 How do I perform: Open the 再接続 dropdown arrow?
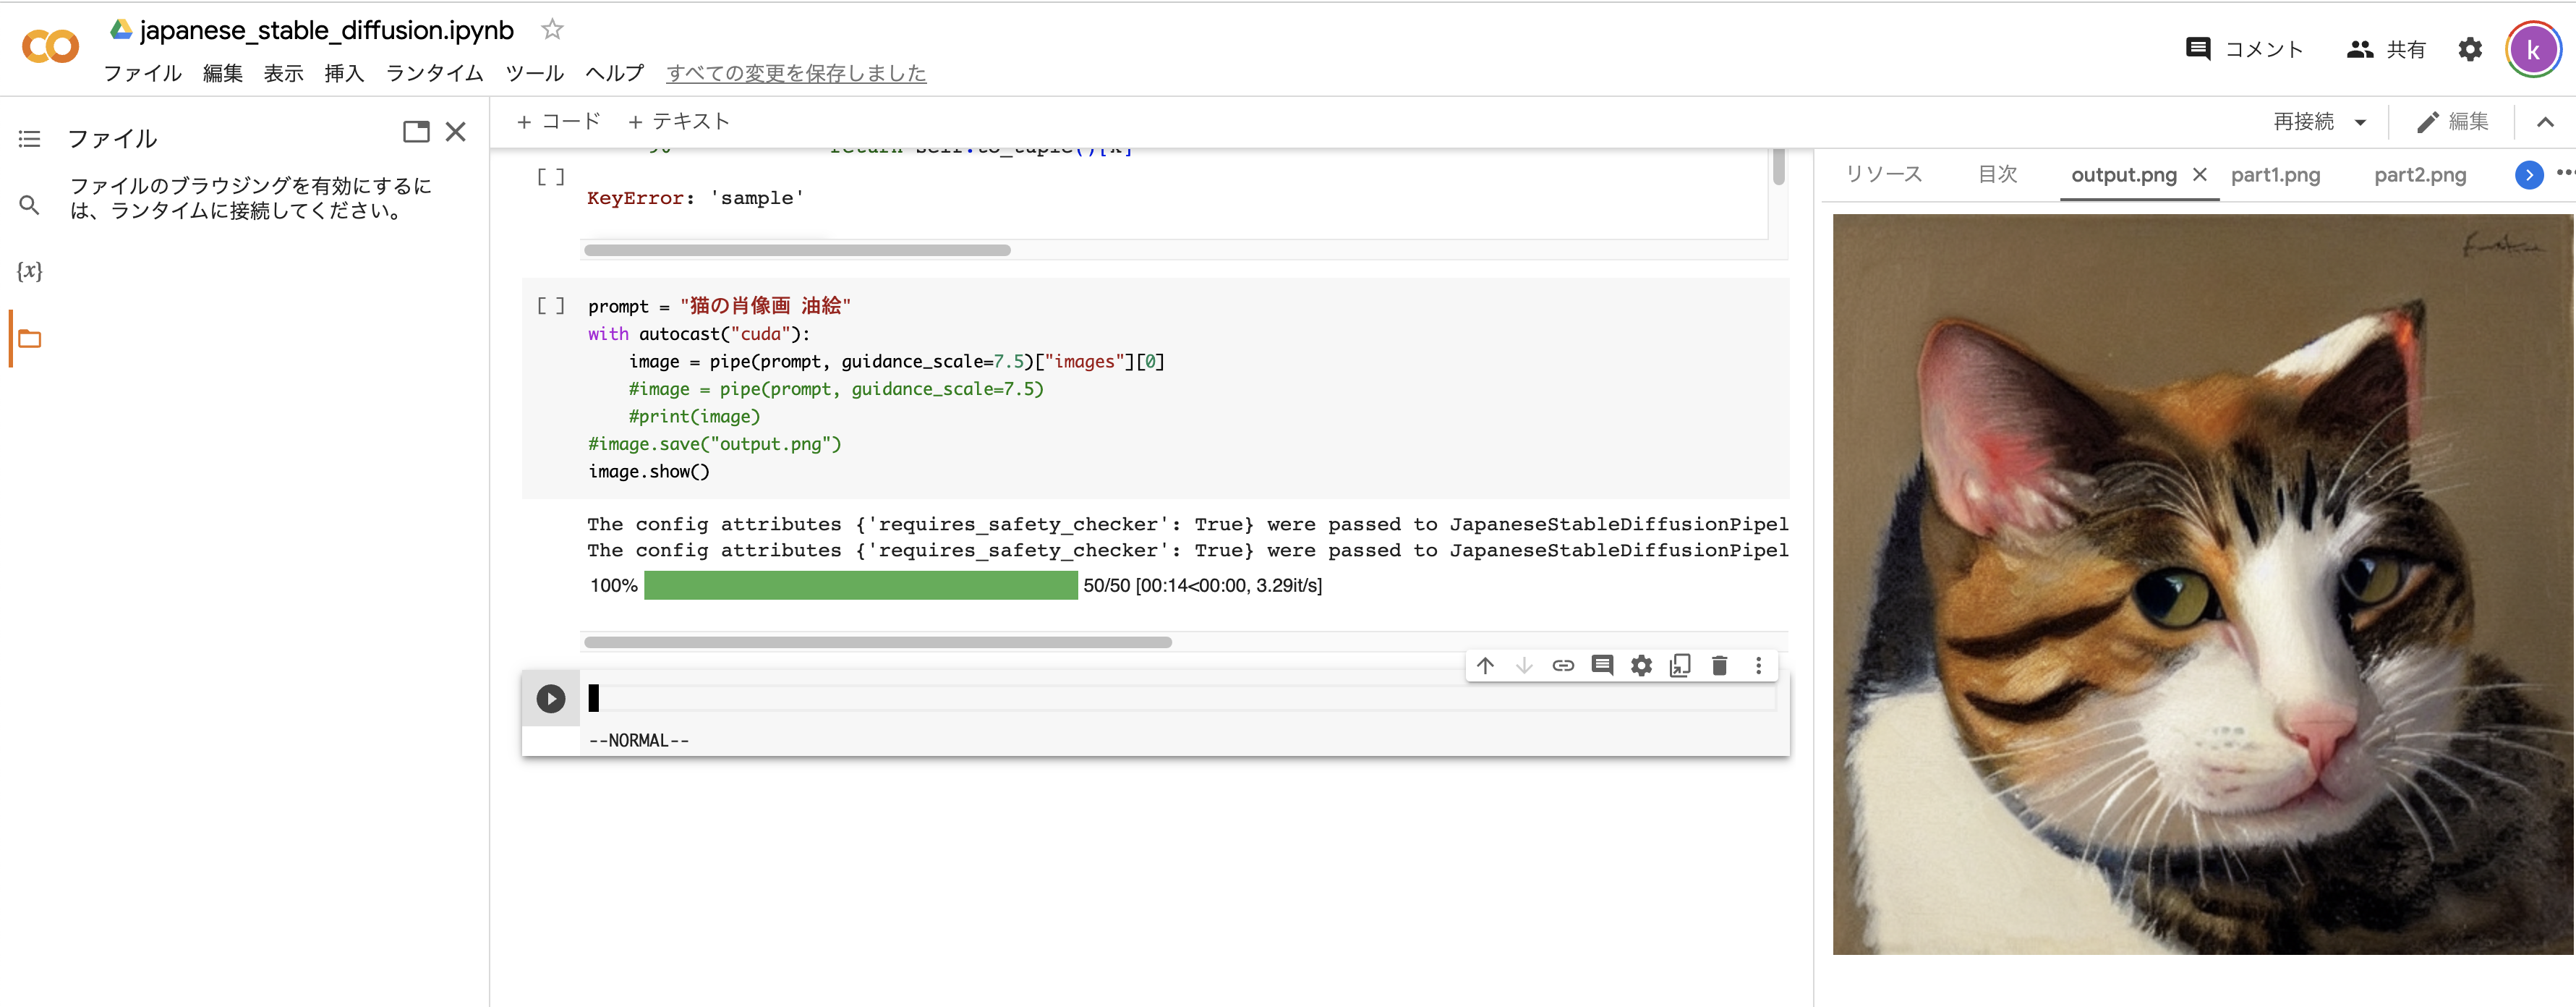pos(2362,121)
